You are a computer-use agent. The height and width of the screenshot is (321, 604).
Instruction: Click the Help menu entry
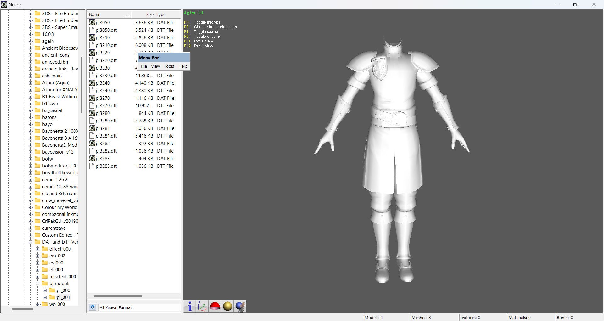pos(182,66)
